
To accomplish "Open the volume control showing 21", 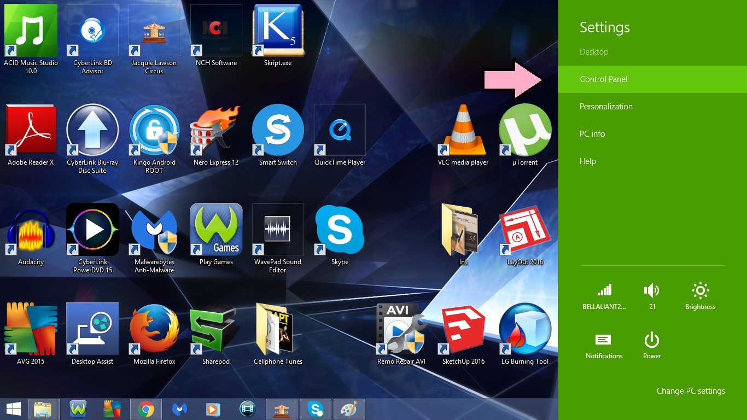I will pyautogui.click(x=652, y=296).
